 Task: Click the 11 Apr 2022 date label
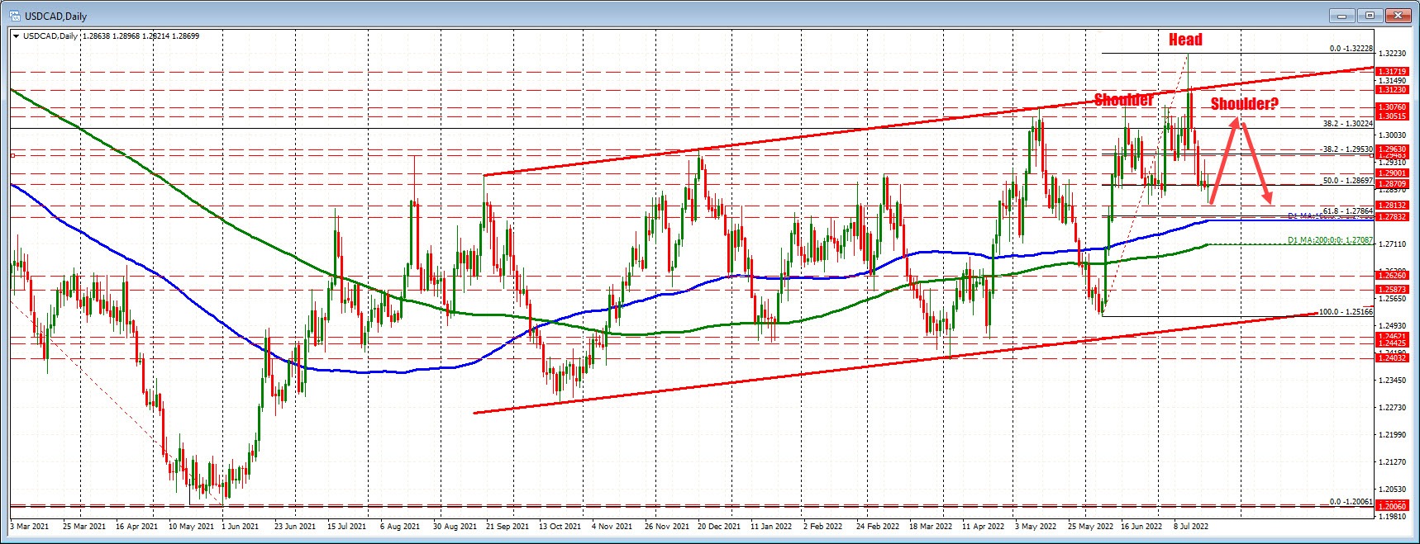click(984, 526)
